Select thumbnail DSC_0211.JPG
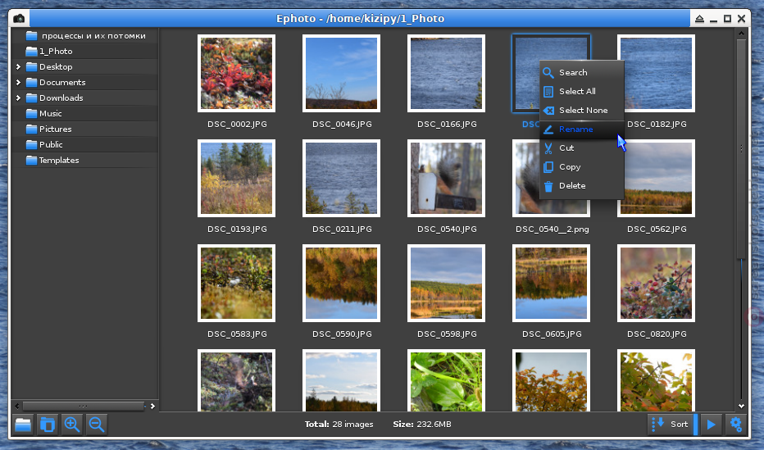The image size is (764, 450). point(341,178)
